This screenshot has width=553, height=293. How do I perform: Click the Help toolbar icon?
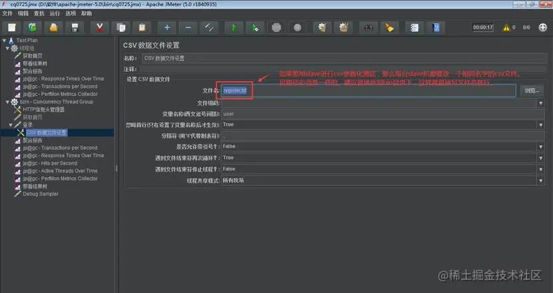pos(436,27)
